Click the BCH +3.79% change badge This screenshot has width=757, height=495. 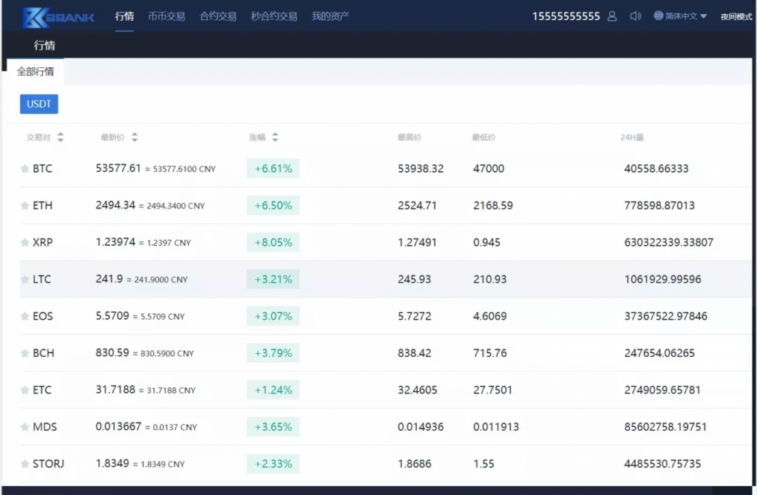coord(273,353)
